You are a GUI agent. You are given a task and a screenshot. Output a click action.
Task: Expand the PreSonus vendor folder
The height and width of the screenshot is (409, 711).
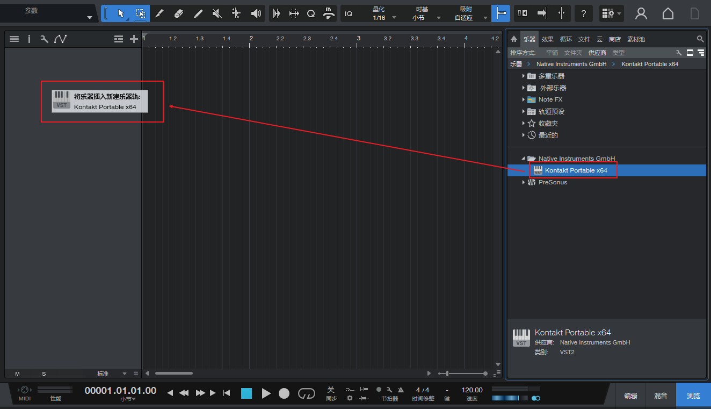click(x=524, y=182)
